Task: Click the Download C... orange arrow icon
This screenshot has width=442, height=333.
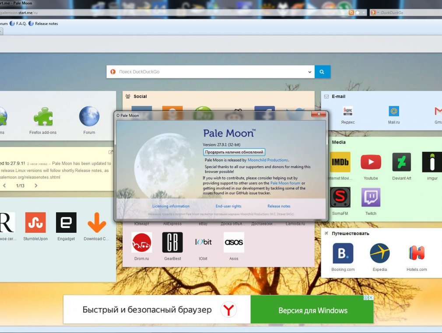Action: tap(97, 222)
